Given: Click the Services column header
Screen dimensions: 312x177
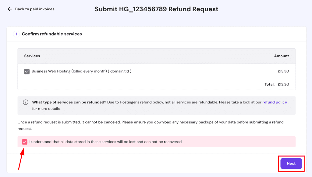Looking at the screenshot, I should point(32,56).
